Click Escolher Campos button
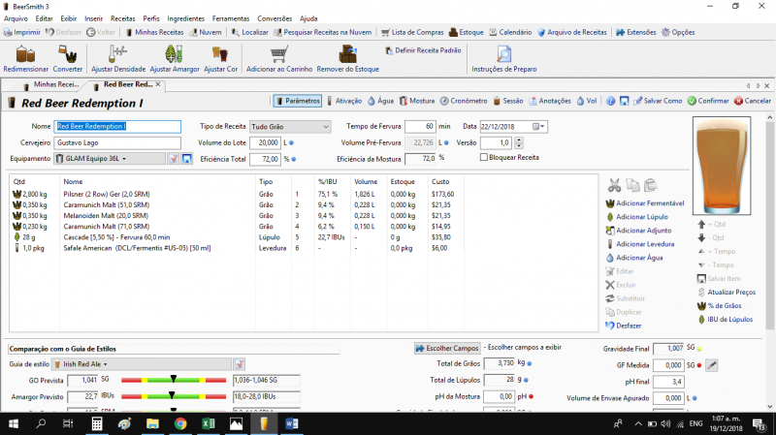This screenshot has width=776, height=435. (x=447, y=349)
